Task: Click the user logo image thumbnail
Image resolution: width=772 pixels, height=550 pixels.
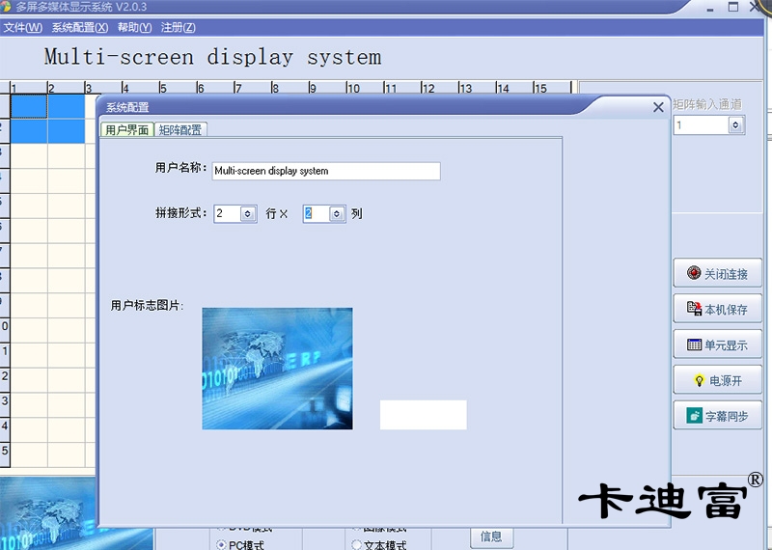Action: (277, 369)
